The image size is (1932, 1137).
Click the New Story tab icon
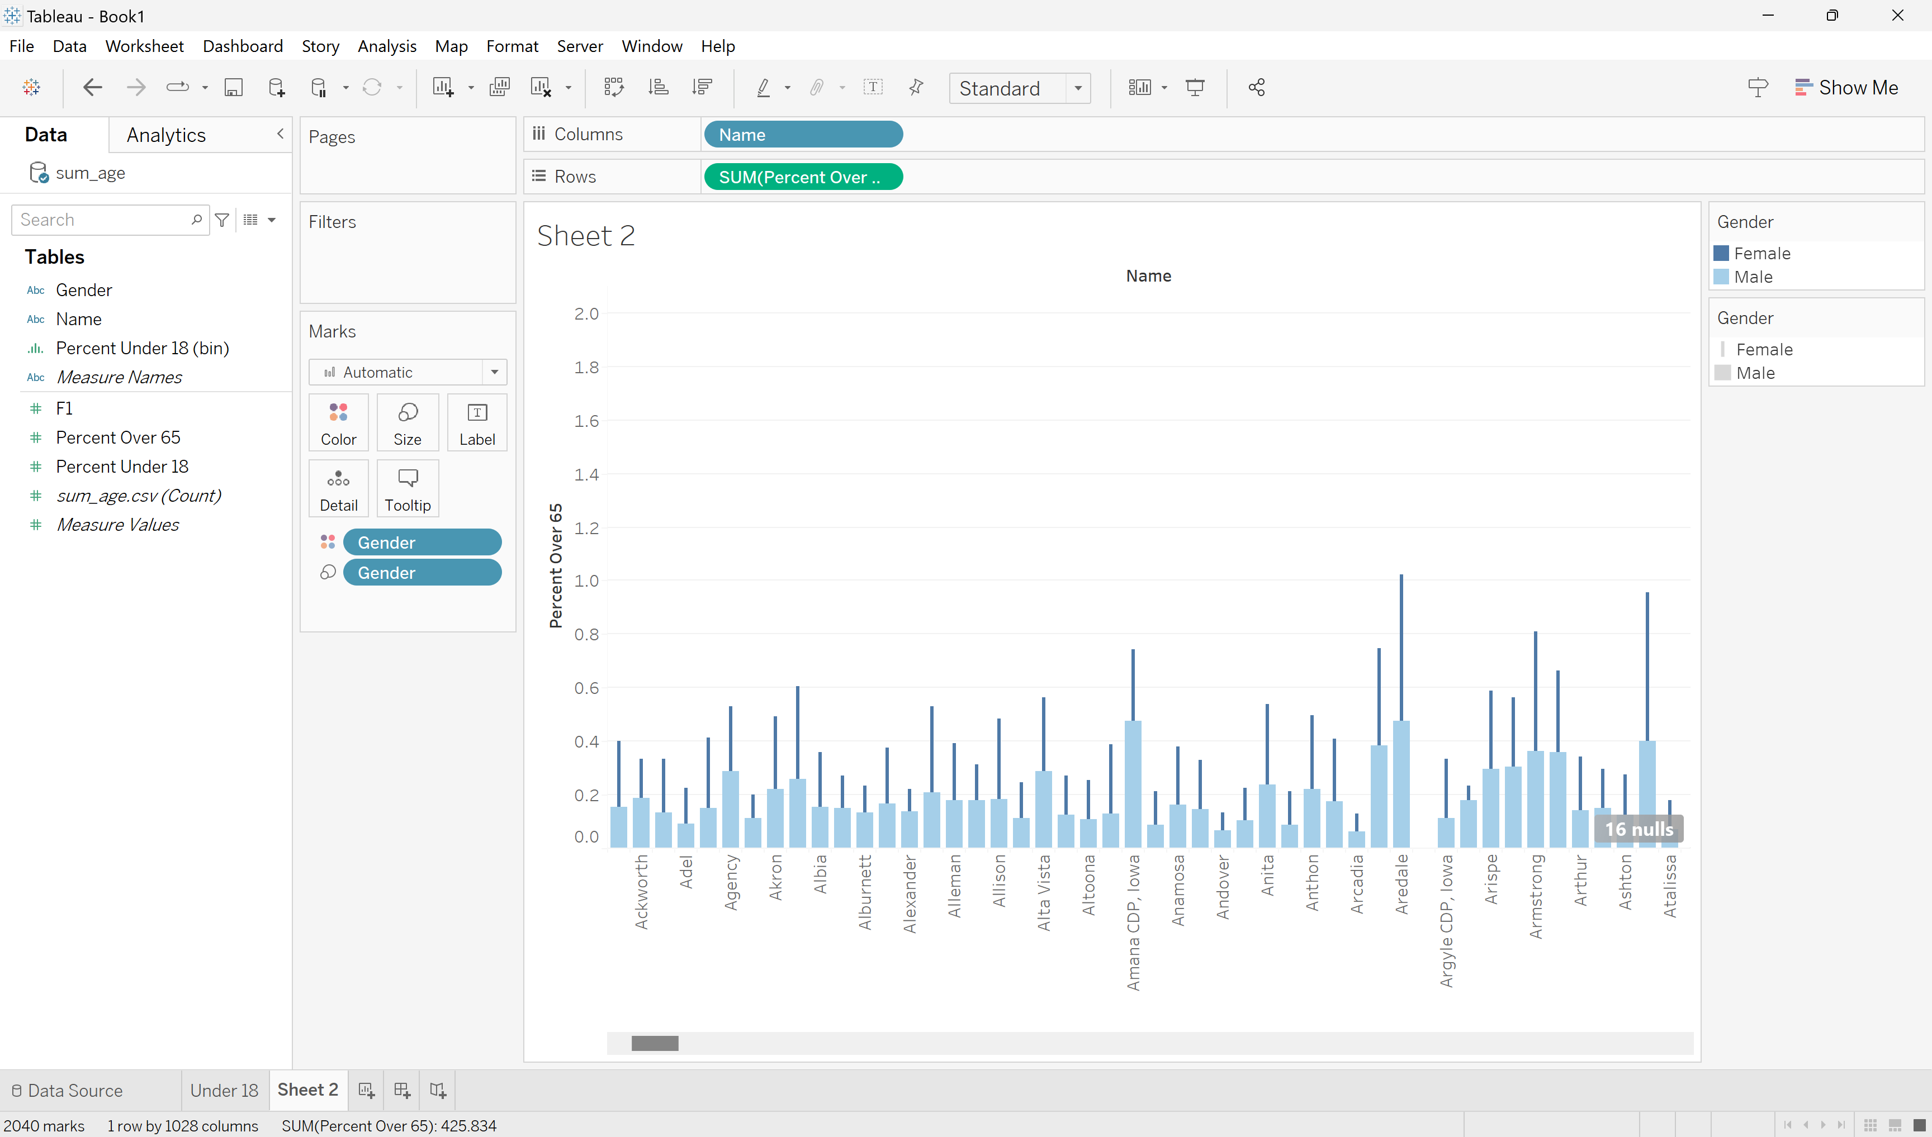pos(438,1090)
